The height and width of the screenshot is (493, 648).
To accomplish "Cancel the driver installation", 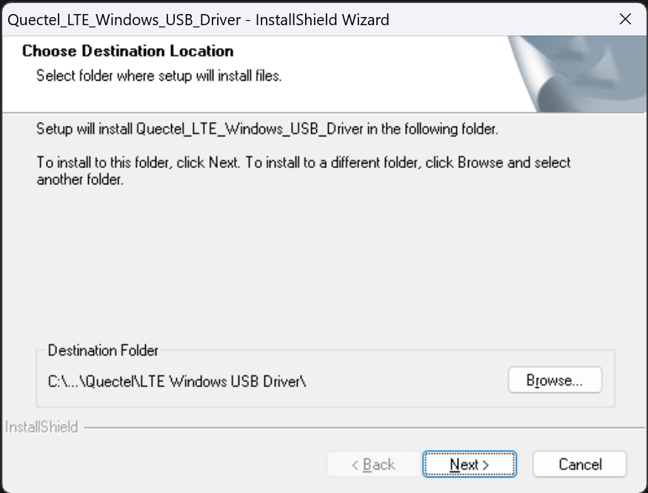I will (580, 464).
